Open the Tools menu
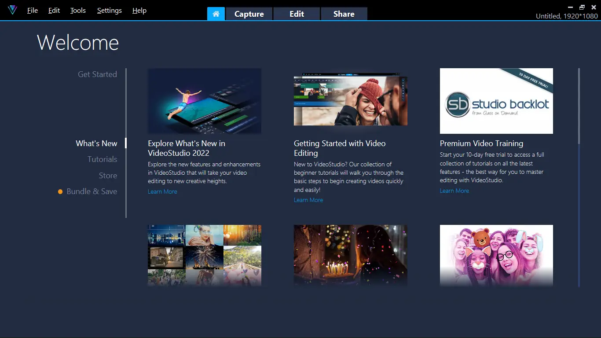The width and height of the screenshot is (601, 338). [78, 10]
